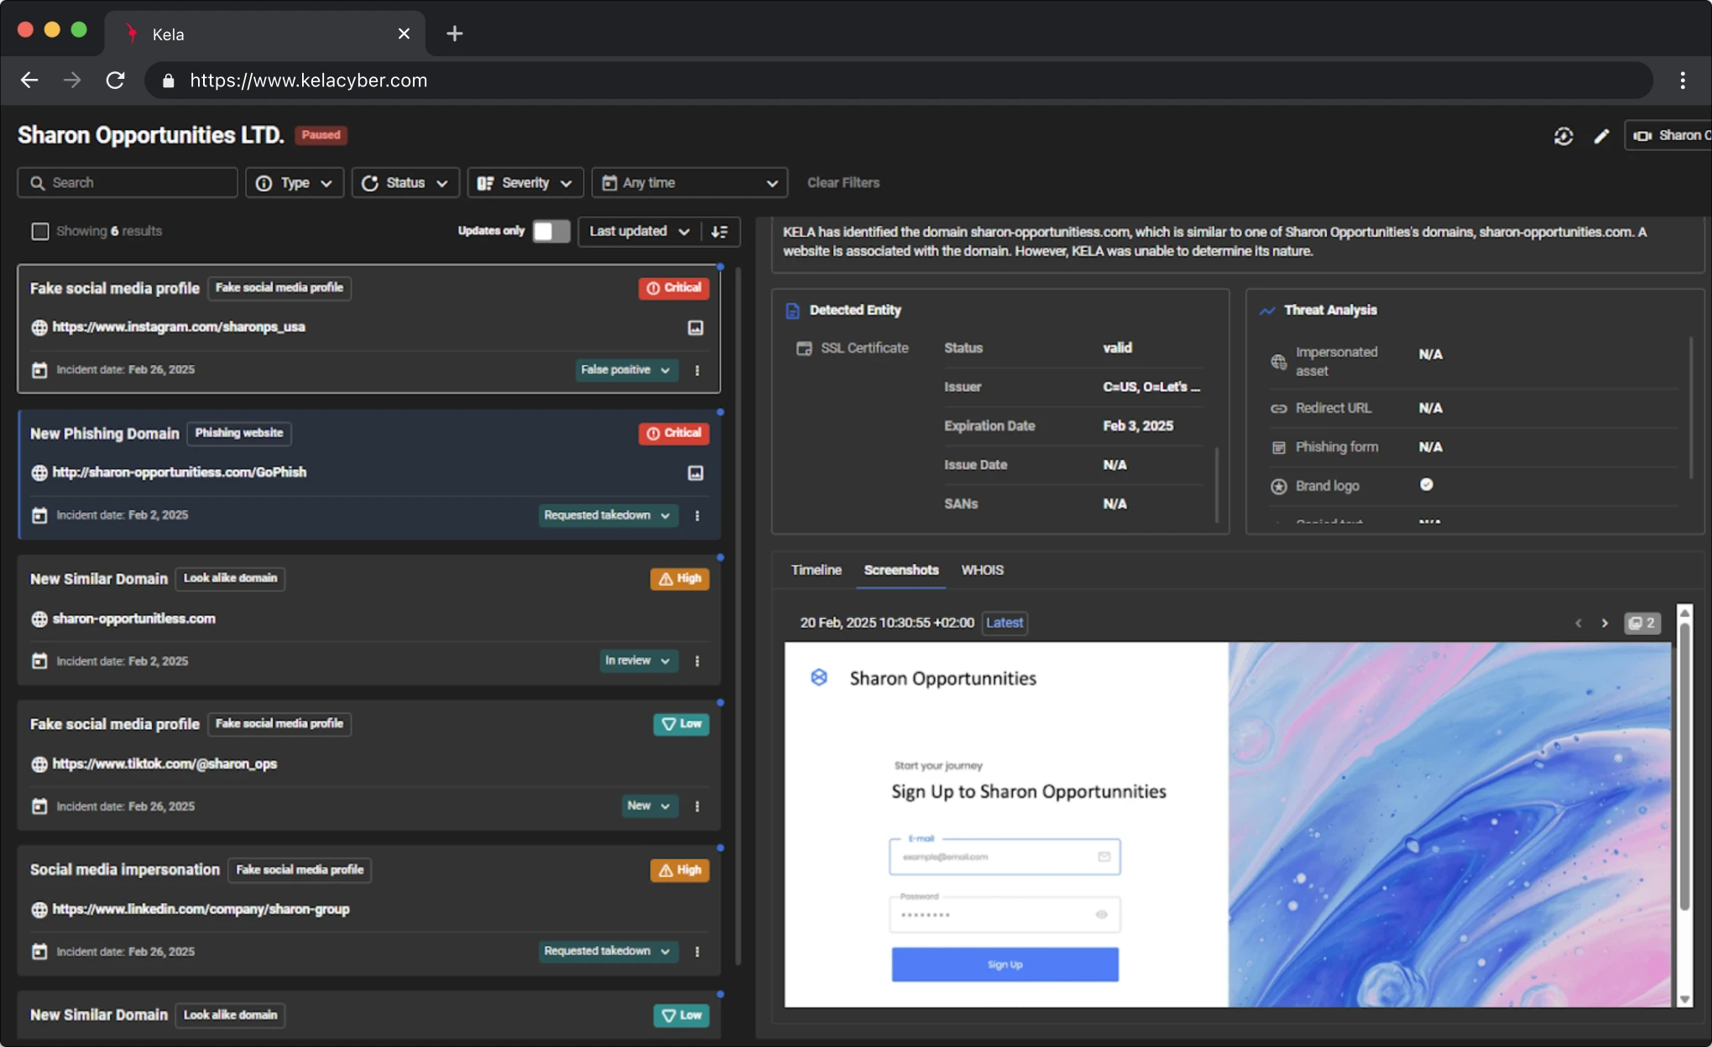Click the Sharon account button at top right
This screenshot has width=1712, height=1047.
[1668, 136]
